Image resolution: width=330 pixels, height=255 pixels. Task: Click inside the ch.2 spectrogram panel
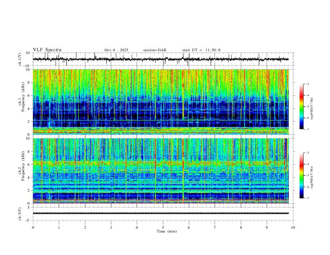tap(160, 171)
